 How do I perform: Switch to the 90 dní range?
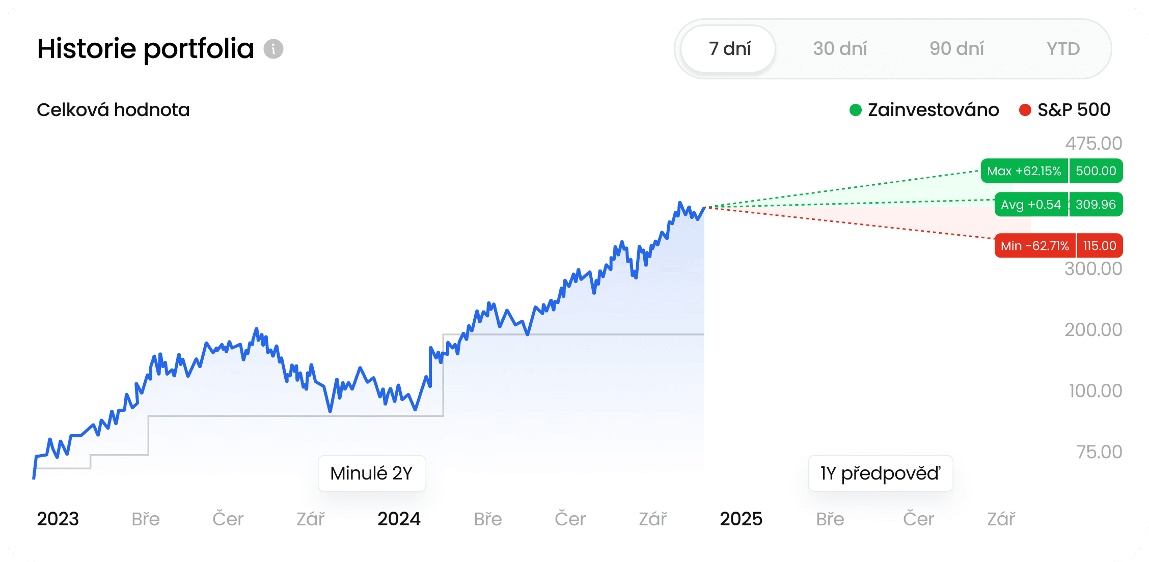(956, 49)
